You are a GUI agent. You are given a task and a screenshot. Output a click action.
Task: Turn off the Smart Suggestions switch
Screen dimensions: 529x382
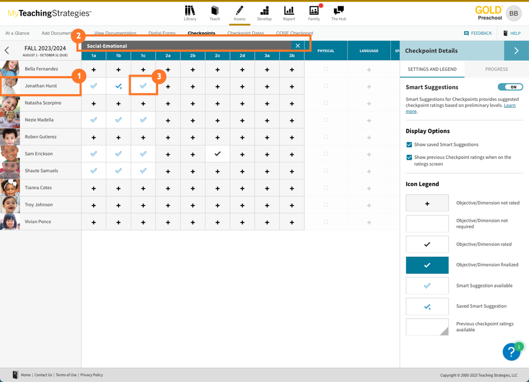coord(510,87)
